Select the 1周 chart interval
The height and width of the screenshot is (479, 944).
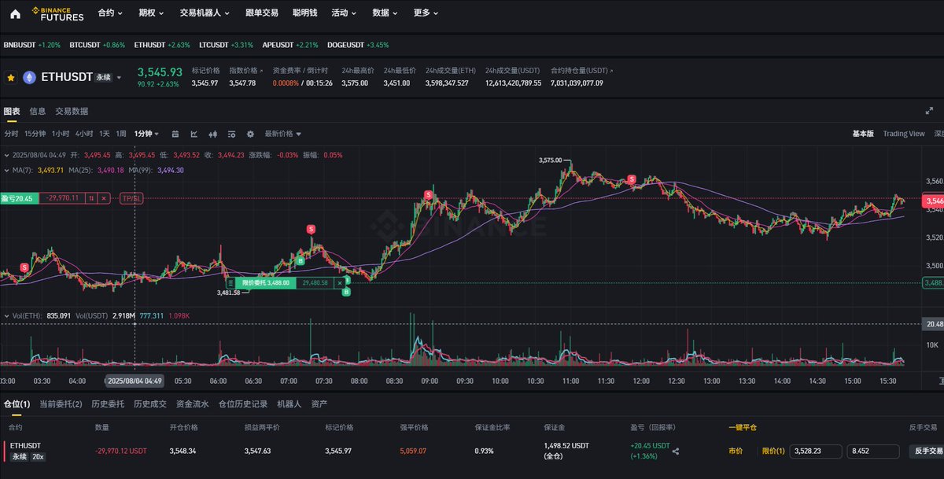(121, 134)
